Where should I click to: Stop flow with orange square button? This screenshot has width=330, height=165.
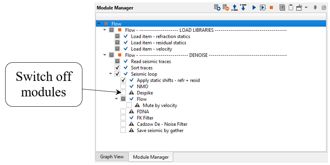pos(271,8)
